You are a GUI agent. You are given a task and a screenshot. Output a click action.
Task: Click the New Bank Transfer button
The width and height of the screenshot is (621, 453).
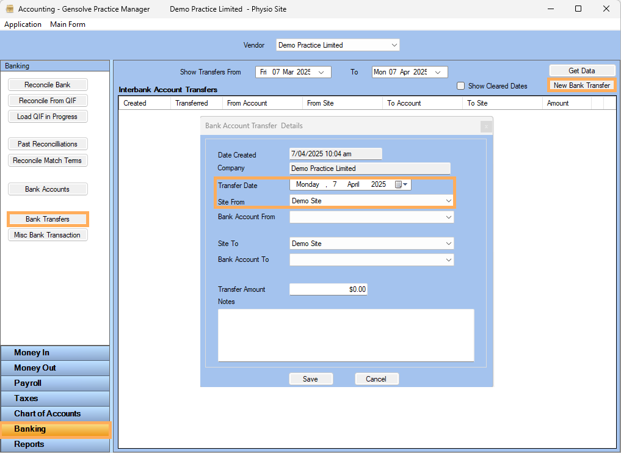(x=582, y=85)
